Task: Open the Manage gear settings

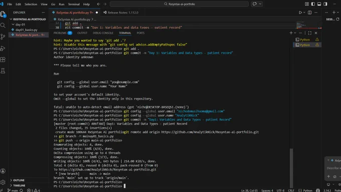Action: (x=3, y=182)
